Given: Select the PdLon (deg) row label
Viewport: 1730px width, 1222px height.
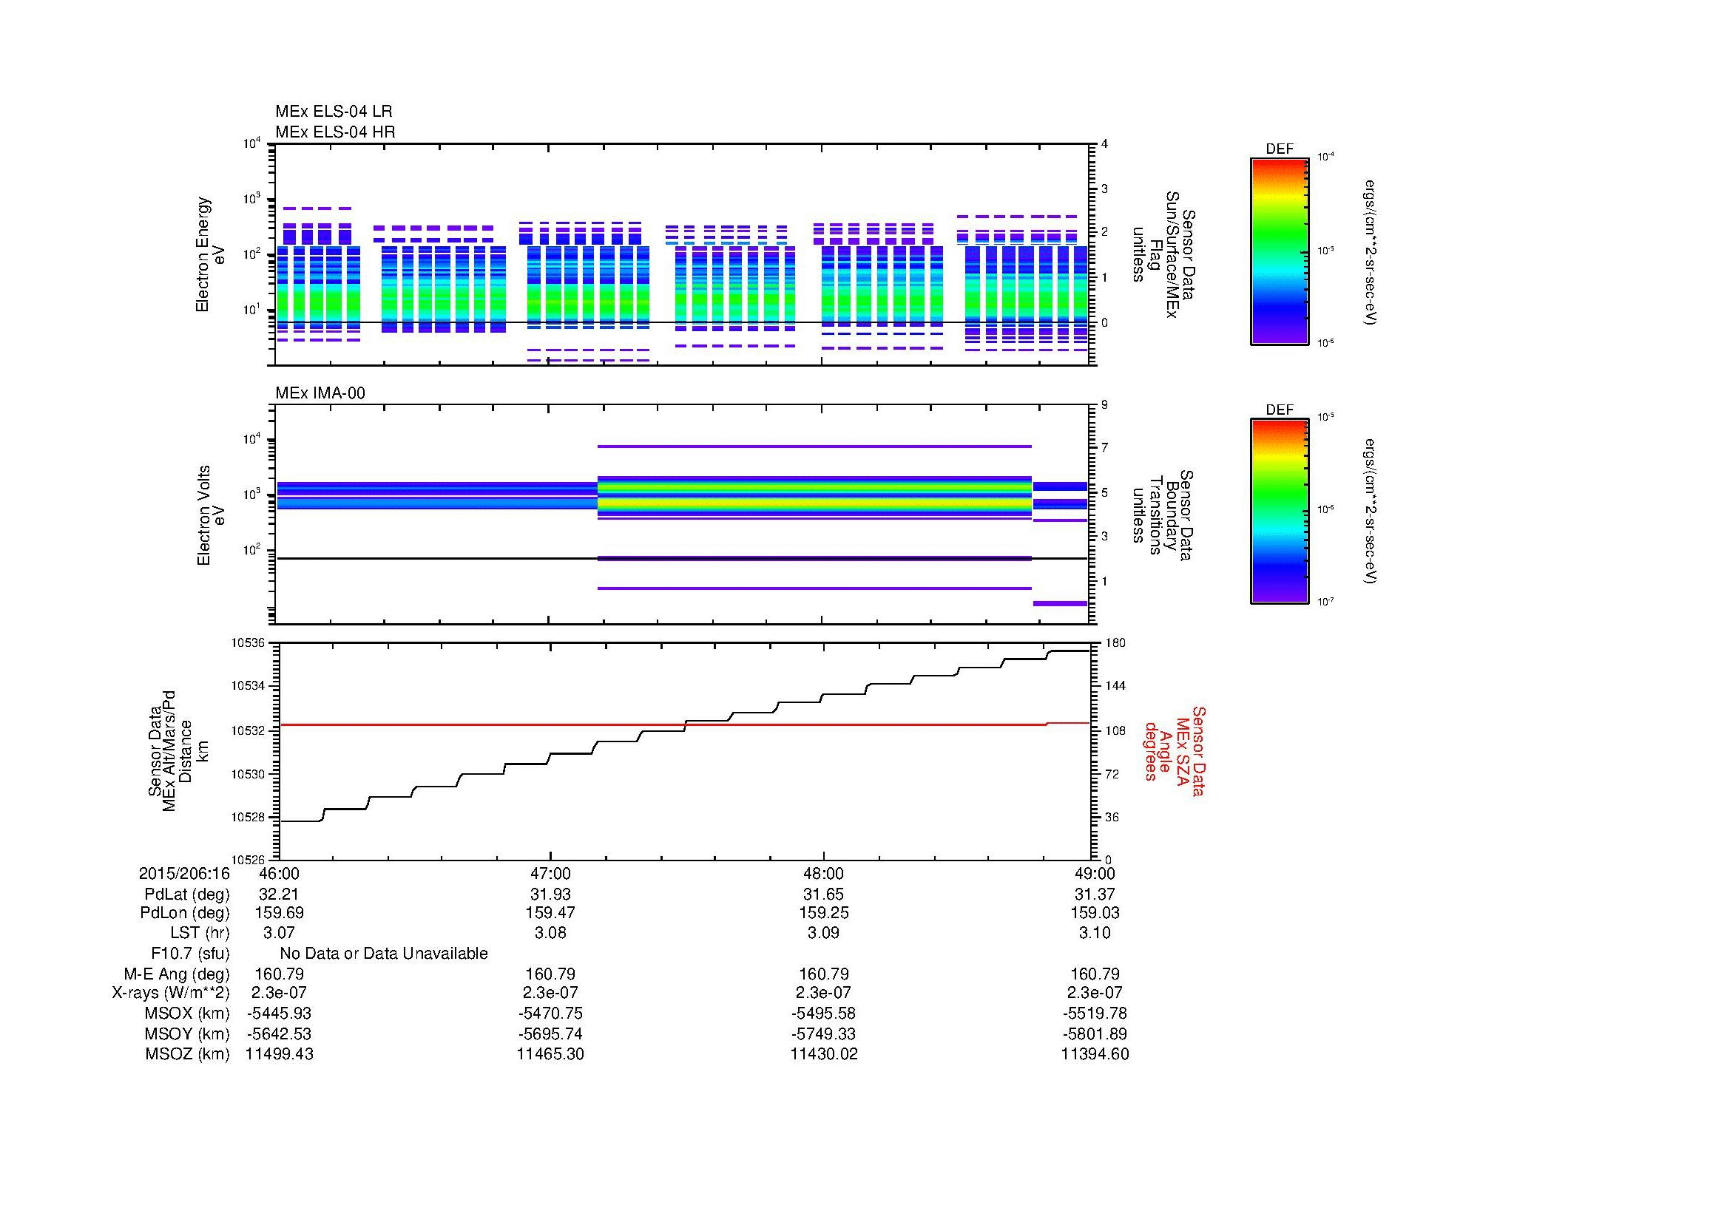Looking at the screenshot, I should pyautogui.click(x=185, y=913).
